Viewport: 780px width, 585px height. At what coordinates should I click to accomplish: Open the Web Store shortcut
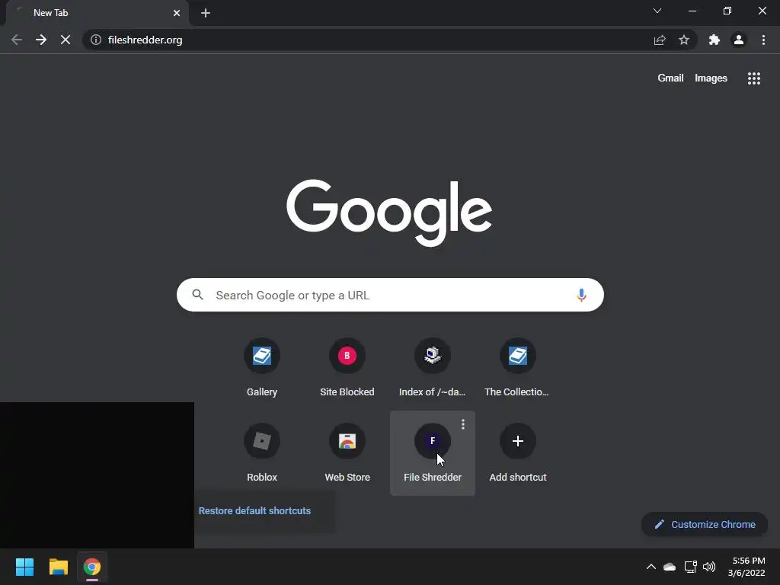(x=347, y=453)
